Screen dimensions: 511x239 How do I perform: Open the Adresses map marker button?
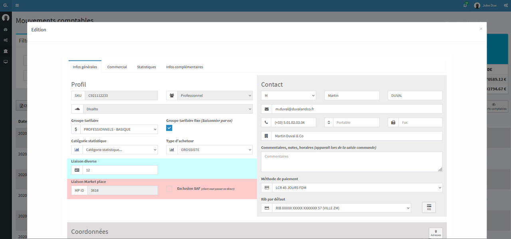click(x=436, y=233)
